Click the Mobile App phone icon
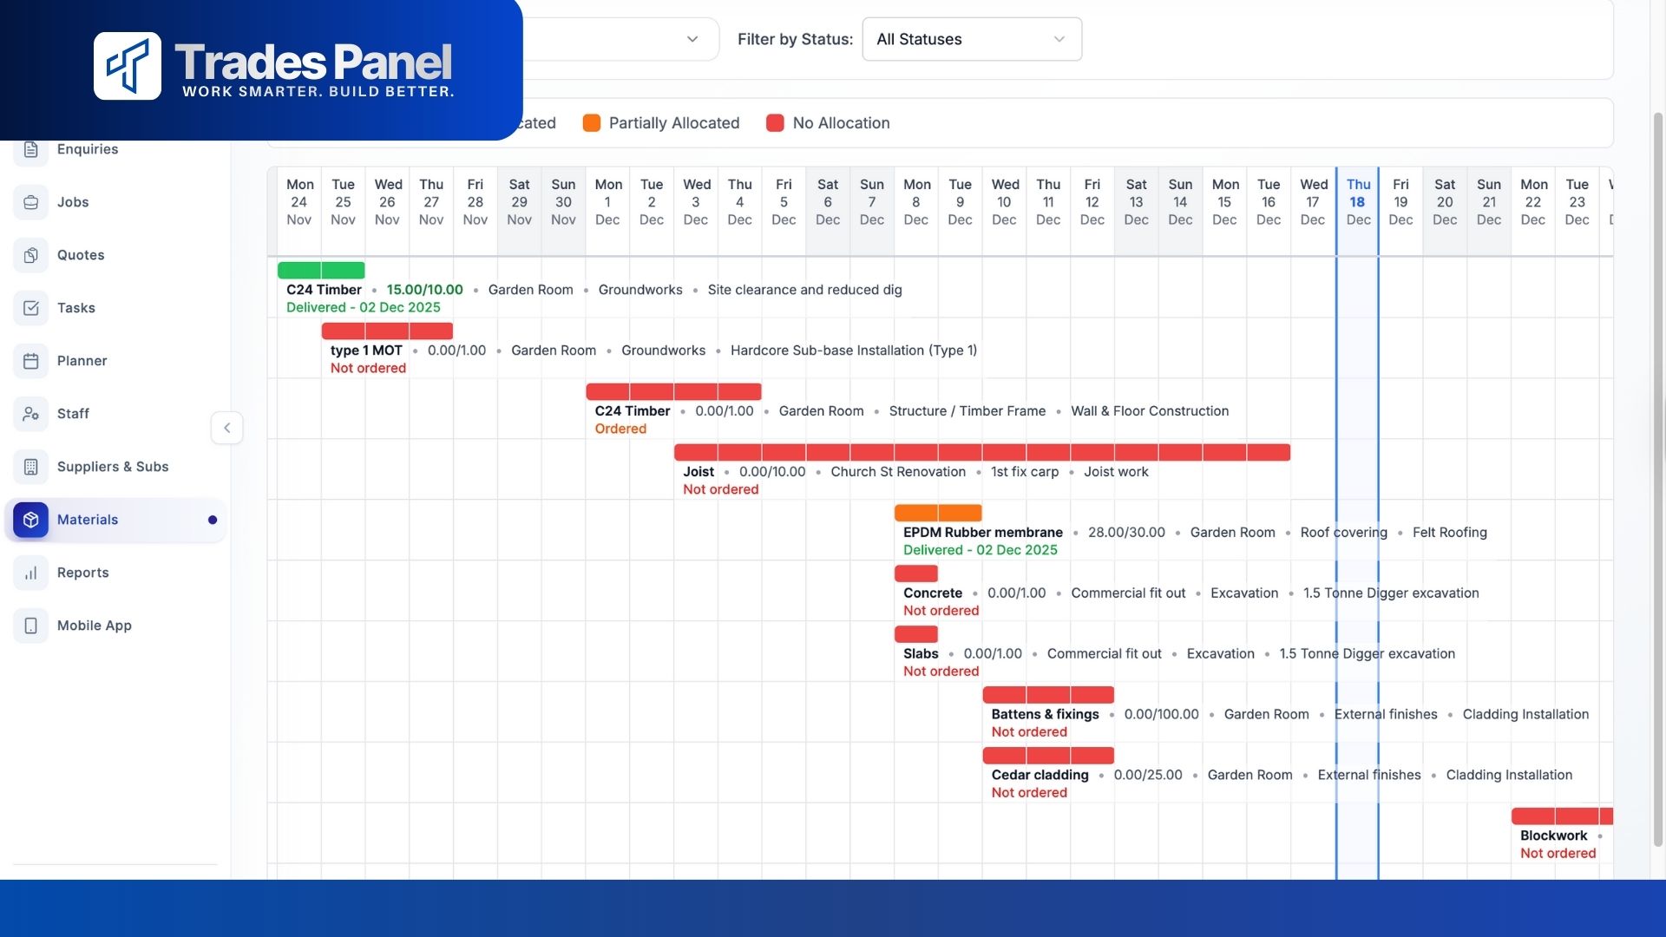Viewport: 1666px width, 937px height. click(x=31, y=626)
